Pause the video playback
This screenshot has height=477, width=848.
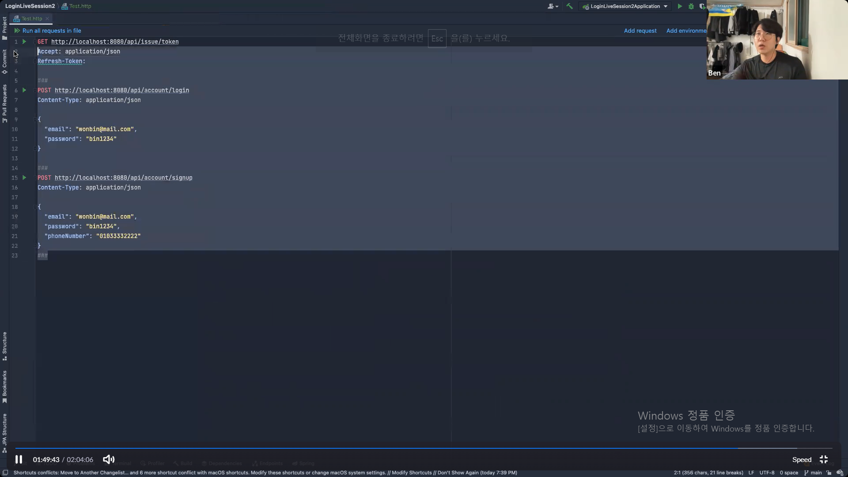19,459
